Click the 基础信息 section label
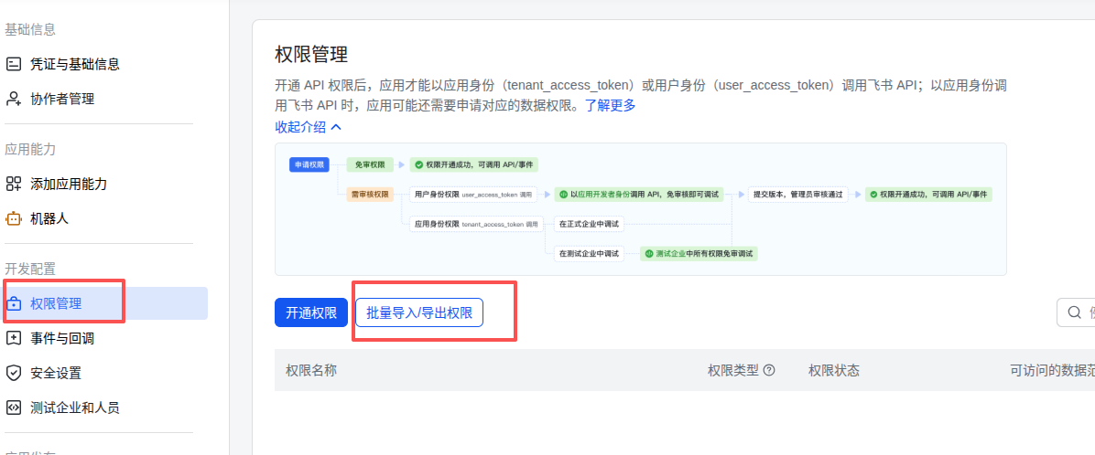The width and height of the screenshot is (1095, 455). click(30, 29)
